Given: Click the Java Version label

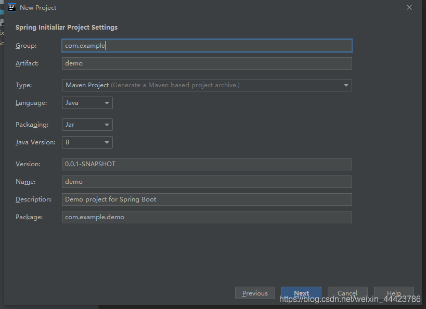Looking at the screenshot, I should tap(35, 142).
